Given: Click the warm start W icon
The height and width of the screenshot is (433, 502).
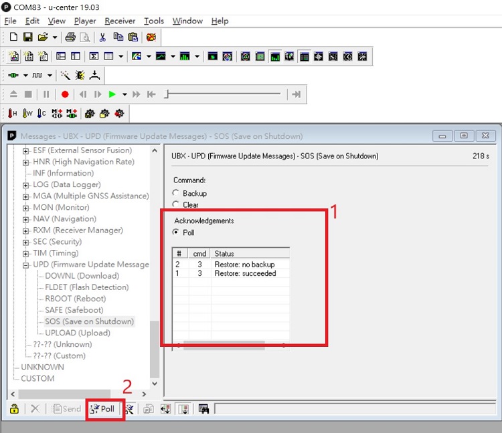Looking at the screenshot, I should click(27, 114).
